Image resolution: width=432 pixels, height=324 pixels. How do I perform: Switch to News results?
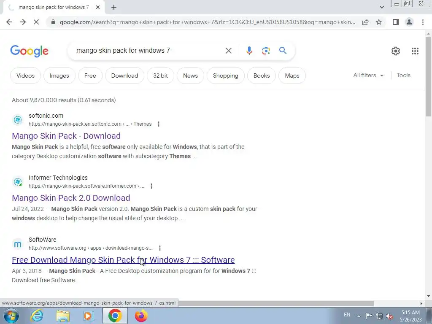click(x=190, y=76)
